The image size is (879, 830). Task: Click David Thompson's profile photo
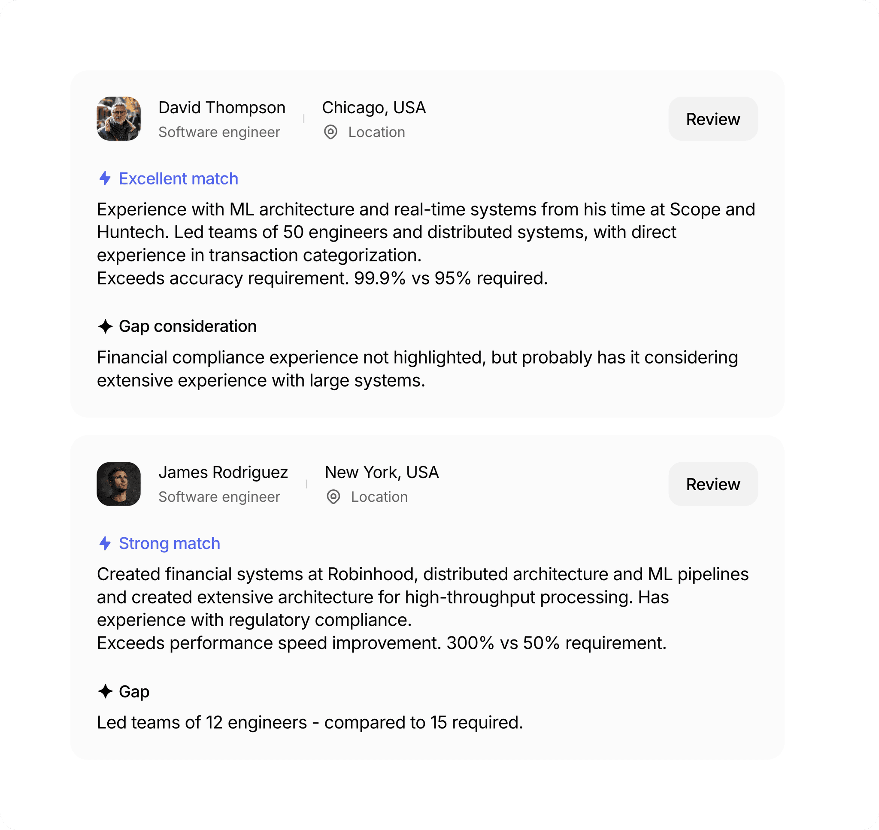pos(118,118)
